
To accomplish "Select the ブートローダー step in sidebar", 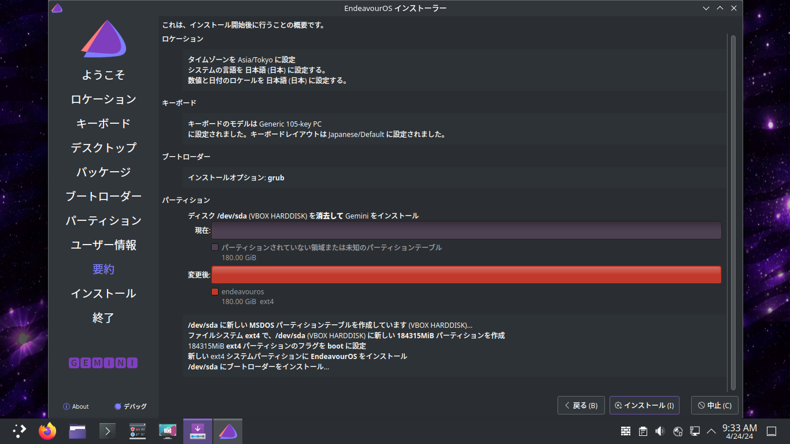I will click(x=104, y=197).
